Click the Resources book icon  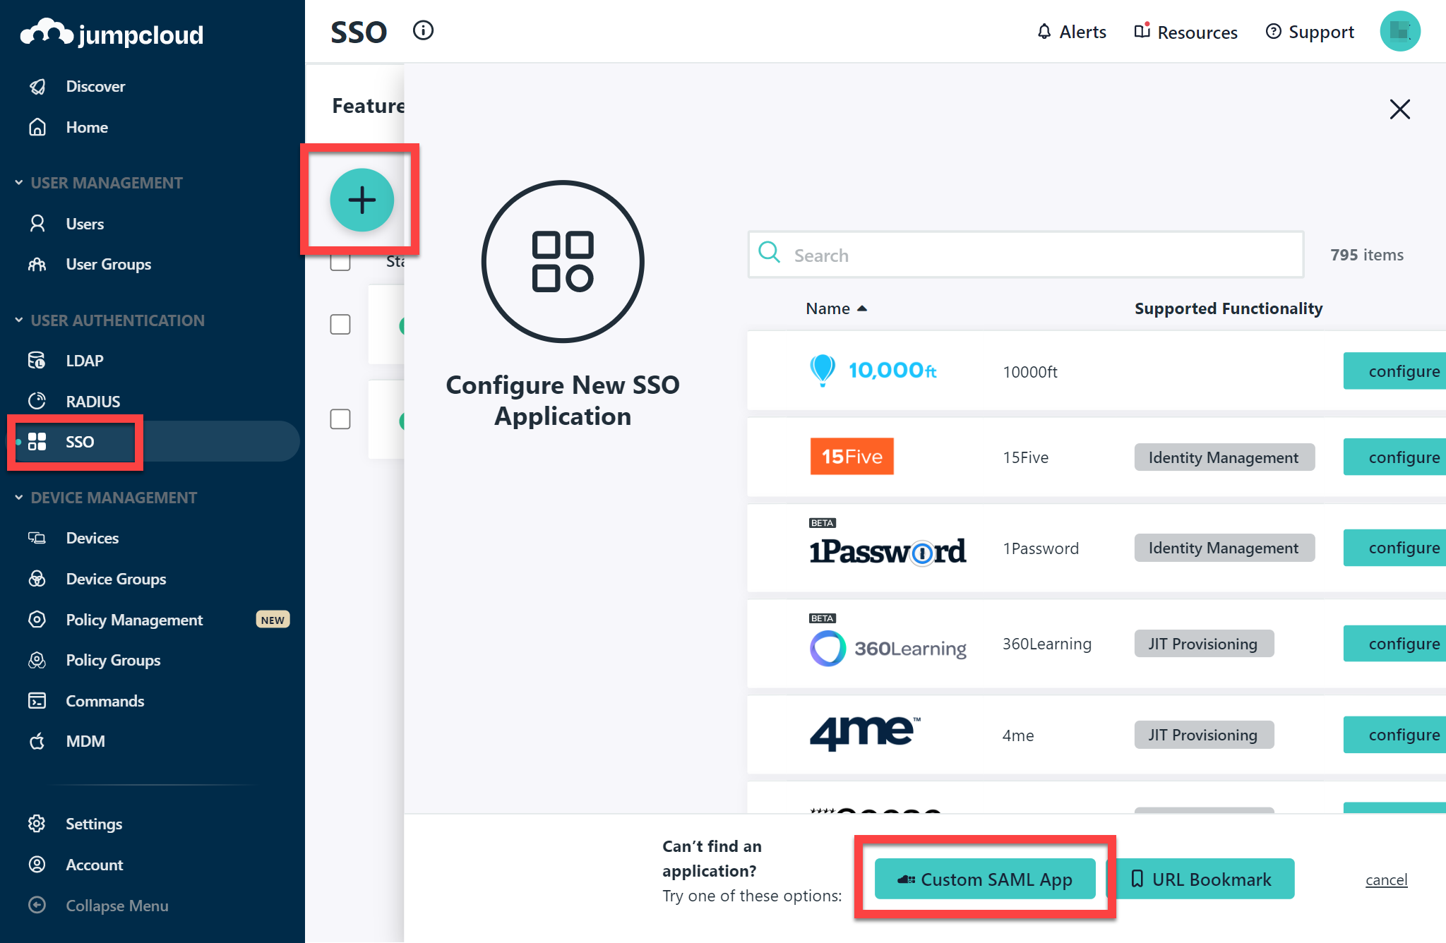(1142, 31)
